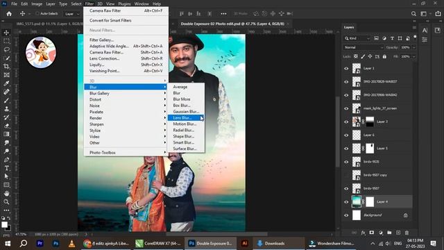Open Layers panel options menu
The width and height of the screenshot is (444, 250).
(414, 27)
